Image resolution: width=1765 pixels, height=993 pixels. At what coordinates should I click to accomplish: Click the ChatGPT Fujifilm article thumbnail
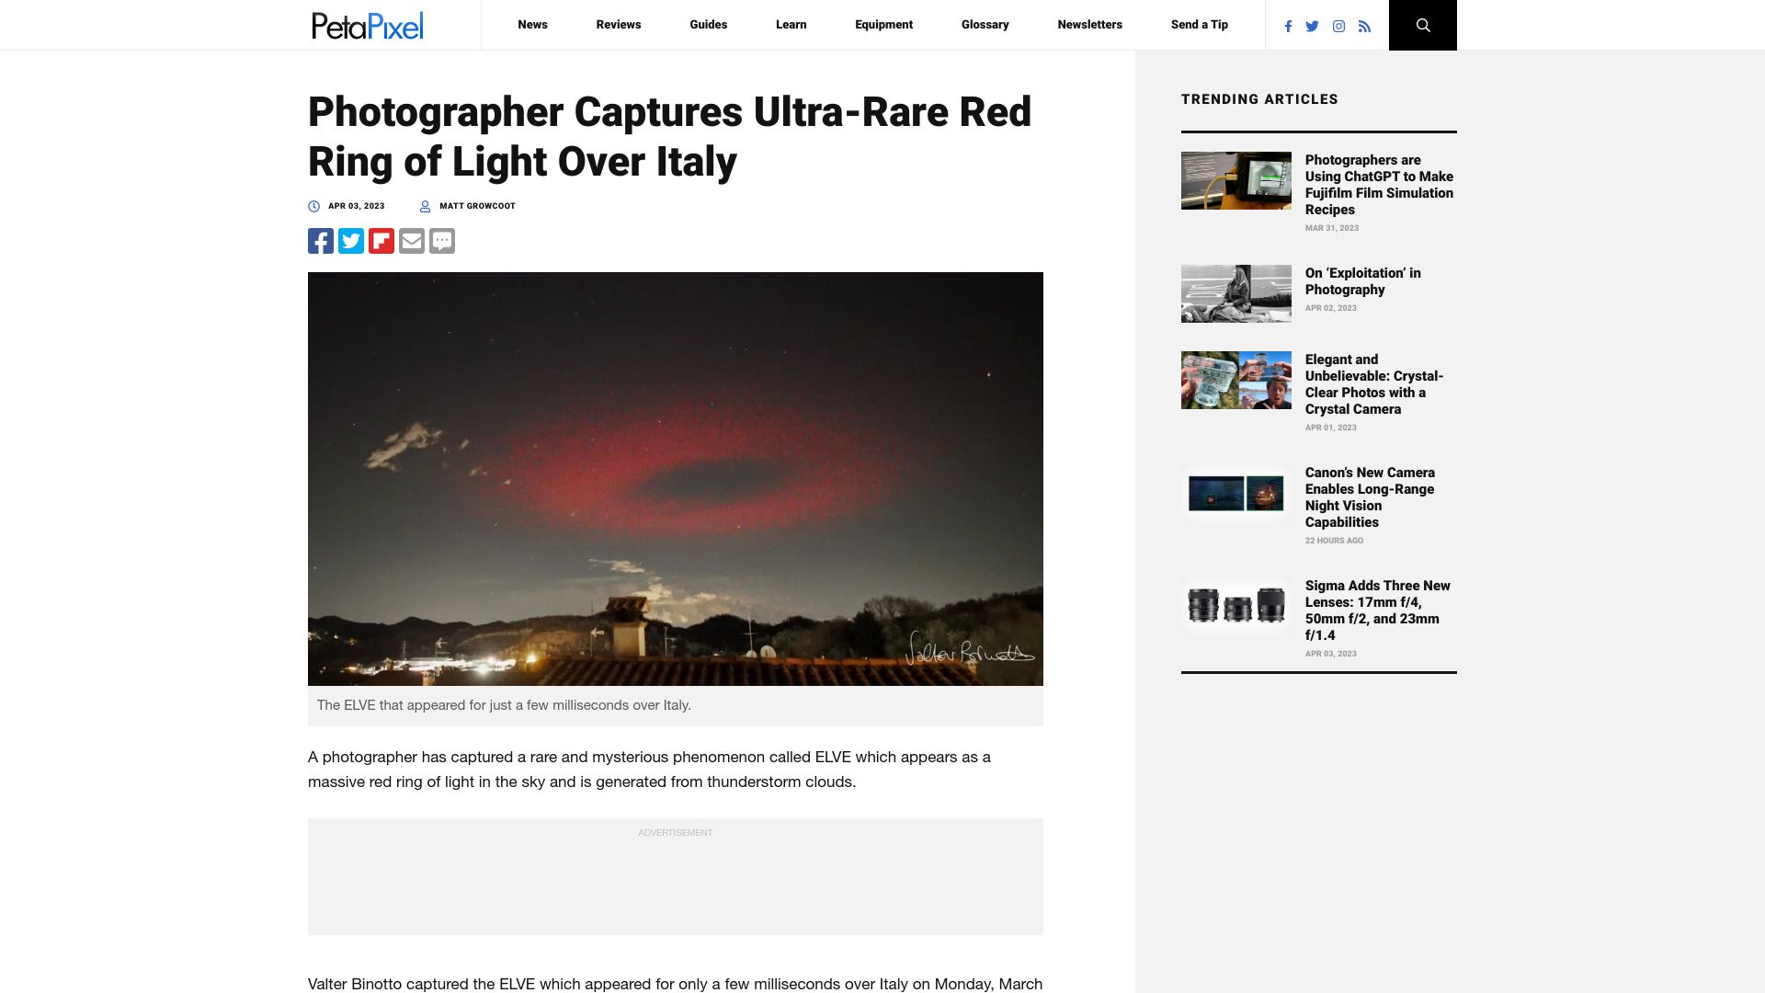pyautogui.click(x=1236, y=180)
